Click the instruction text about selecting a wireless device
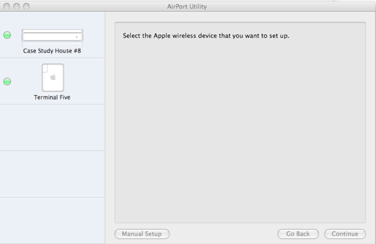376x244 pixels. coord(206,36)
